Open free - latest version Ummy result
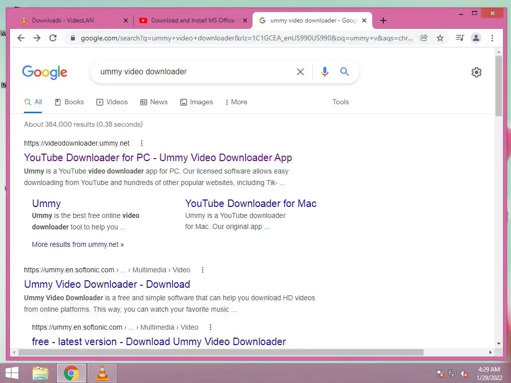 tap(159, 342)
